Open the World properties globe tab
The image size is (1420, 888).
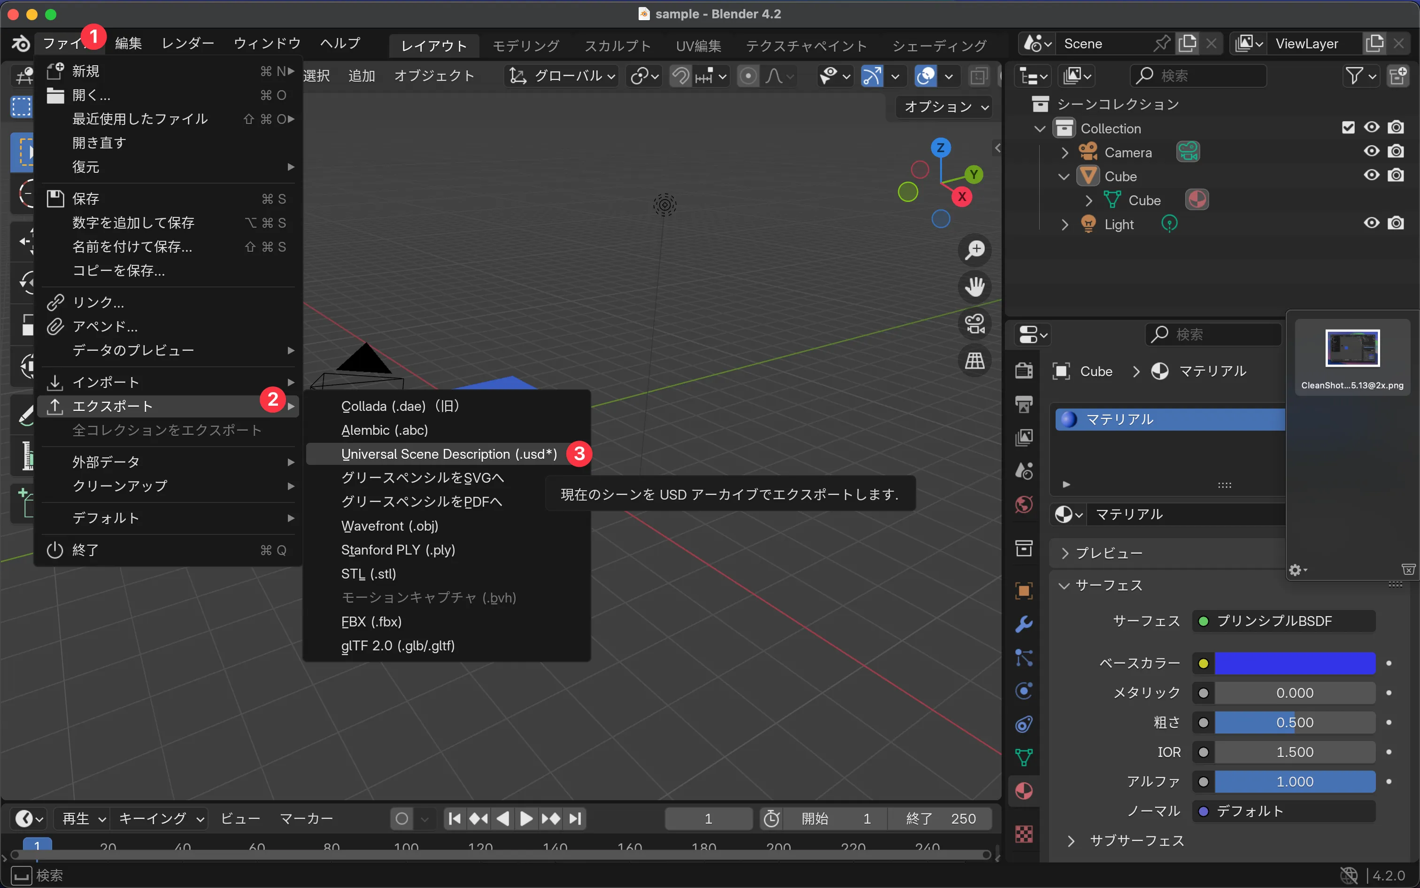coord(1024,504)
